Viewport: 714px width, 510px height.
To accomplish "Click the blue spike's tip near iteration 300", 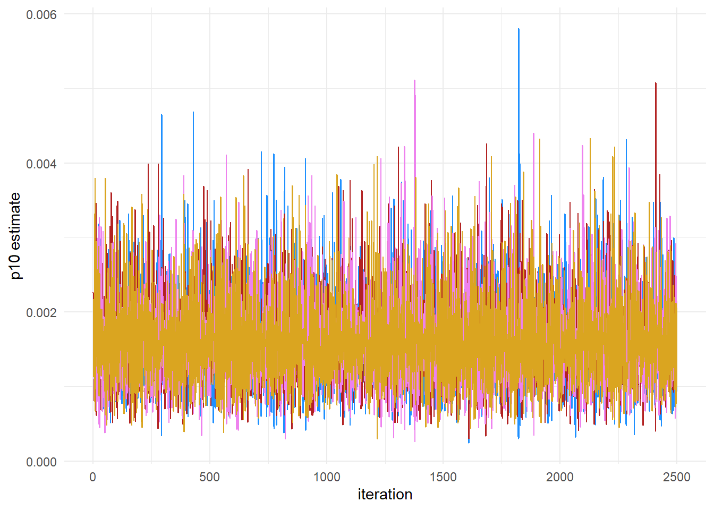I will pos(161,115).
